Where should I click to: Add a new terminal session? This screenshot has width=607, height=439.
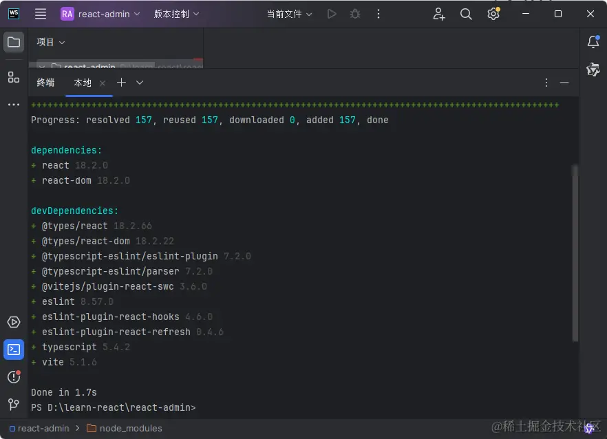point(121,83)
